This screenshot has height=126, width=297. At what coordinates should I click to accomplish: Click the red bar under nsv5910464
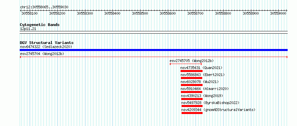pos(192,92)
